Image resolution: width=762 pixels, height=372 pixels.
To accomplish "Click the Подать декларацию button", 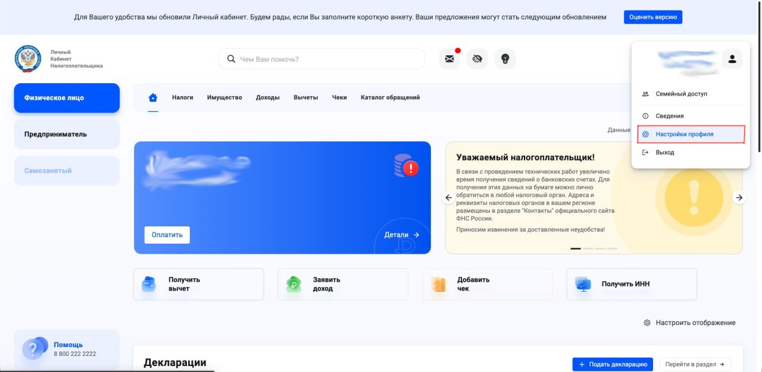I will [613, 364].
